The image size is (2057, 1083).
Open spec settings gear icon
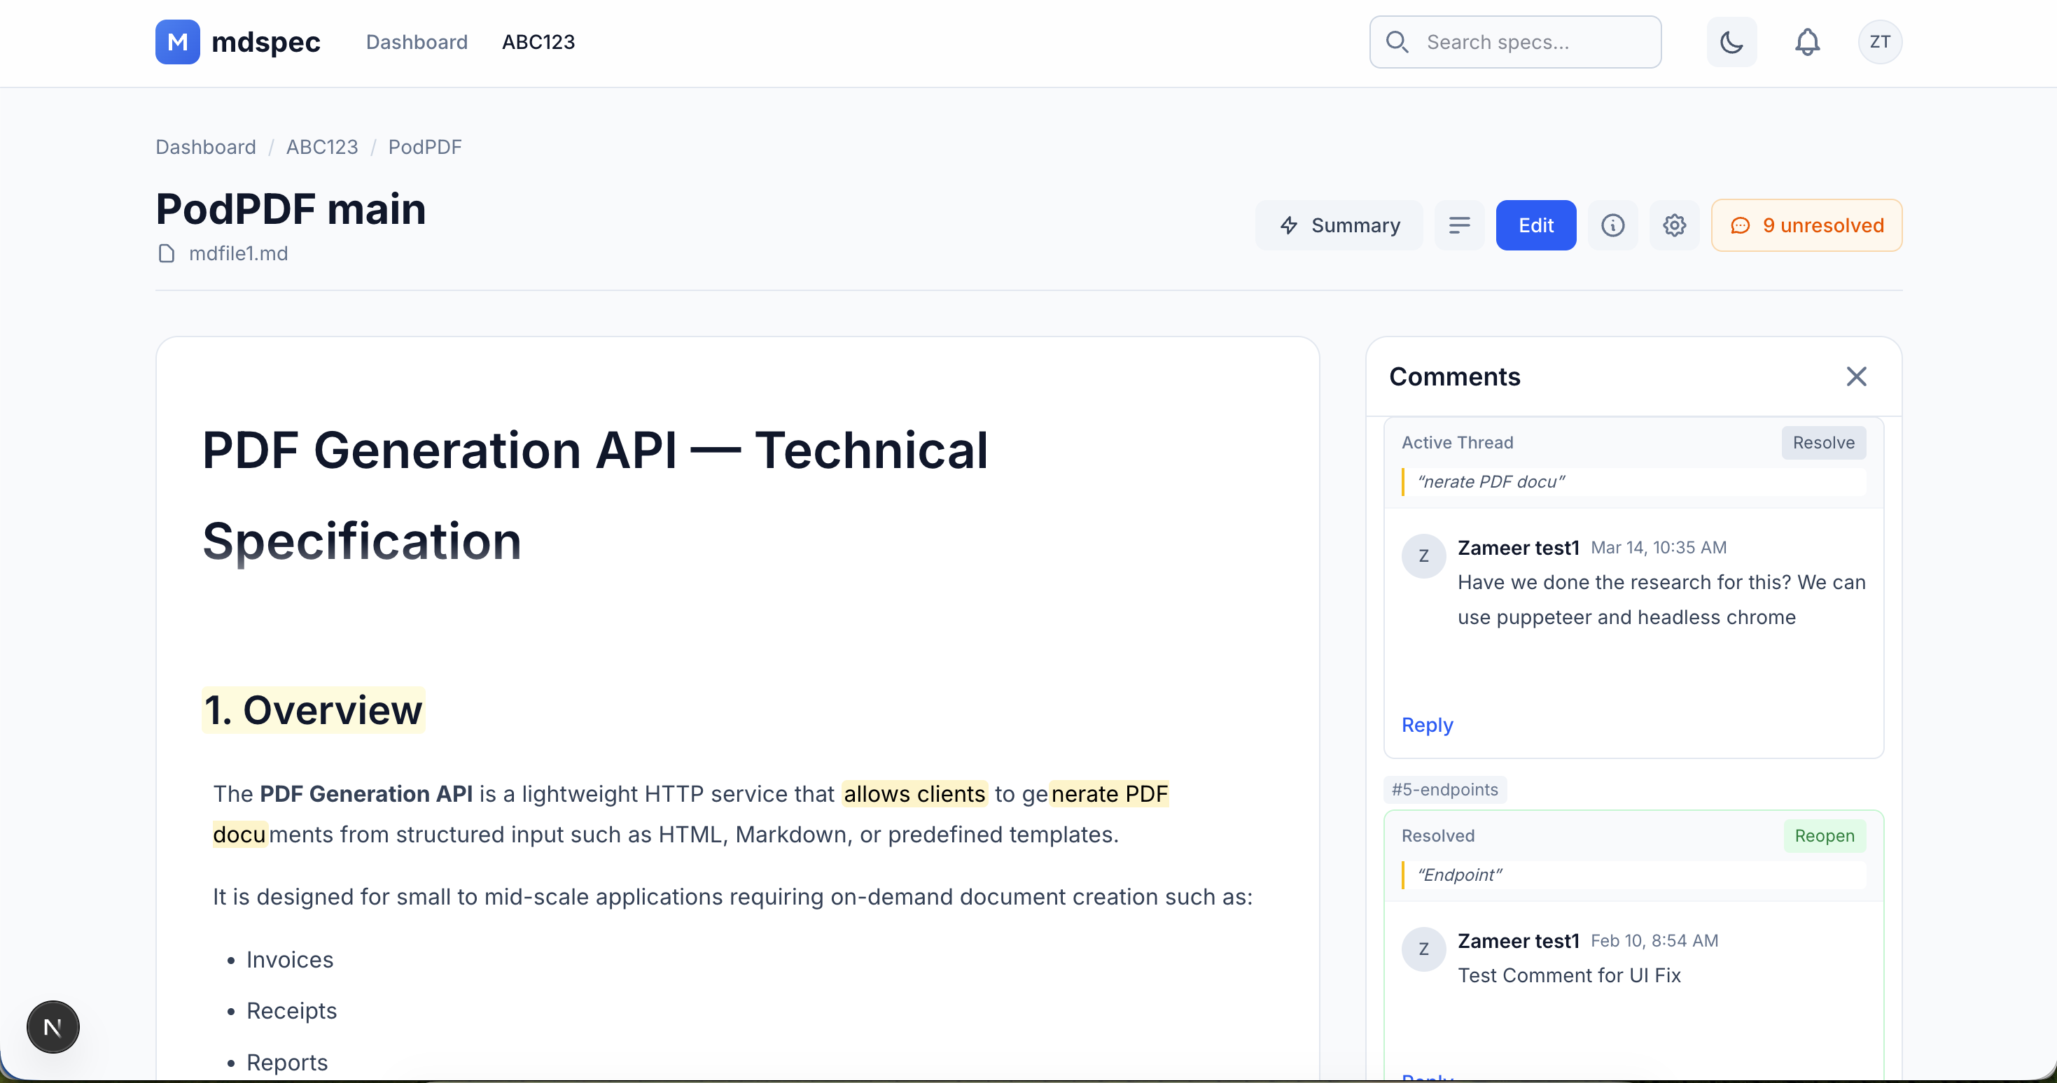tap(1674, 225)
